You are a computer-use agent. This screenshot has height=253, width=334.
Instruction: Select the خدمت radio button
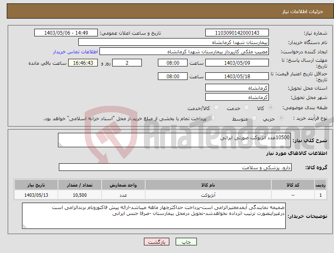(246, 107)
